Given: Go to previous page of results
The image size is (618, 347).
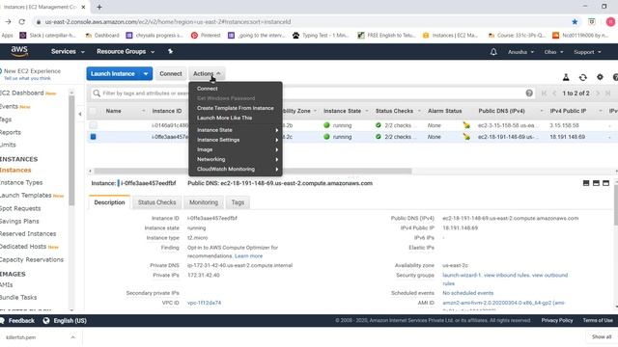Looking at the screenshot, I should [554, 93].
